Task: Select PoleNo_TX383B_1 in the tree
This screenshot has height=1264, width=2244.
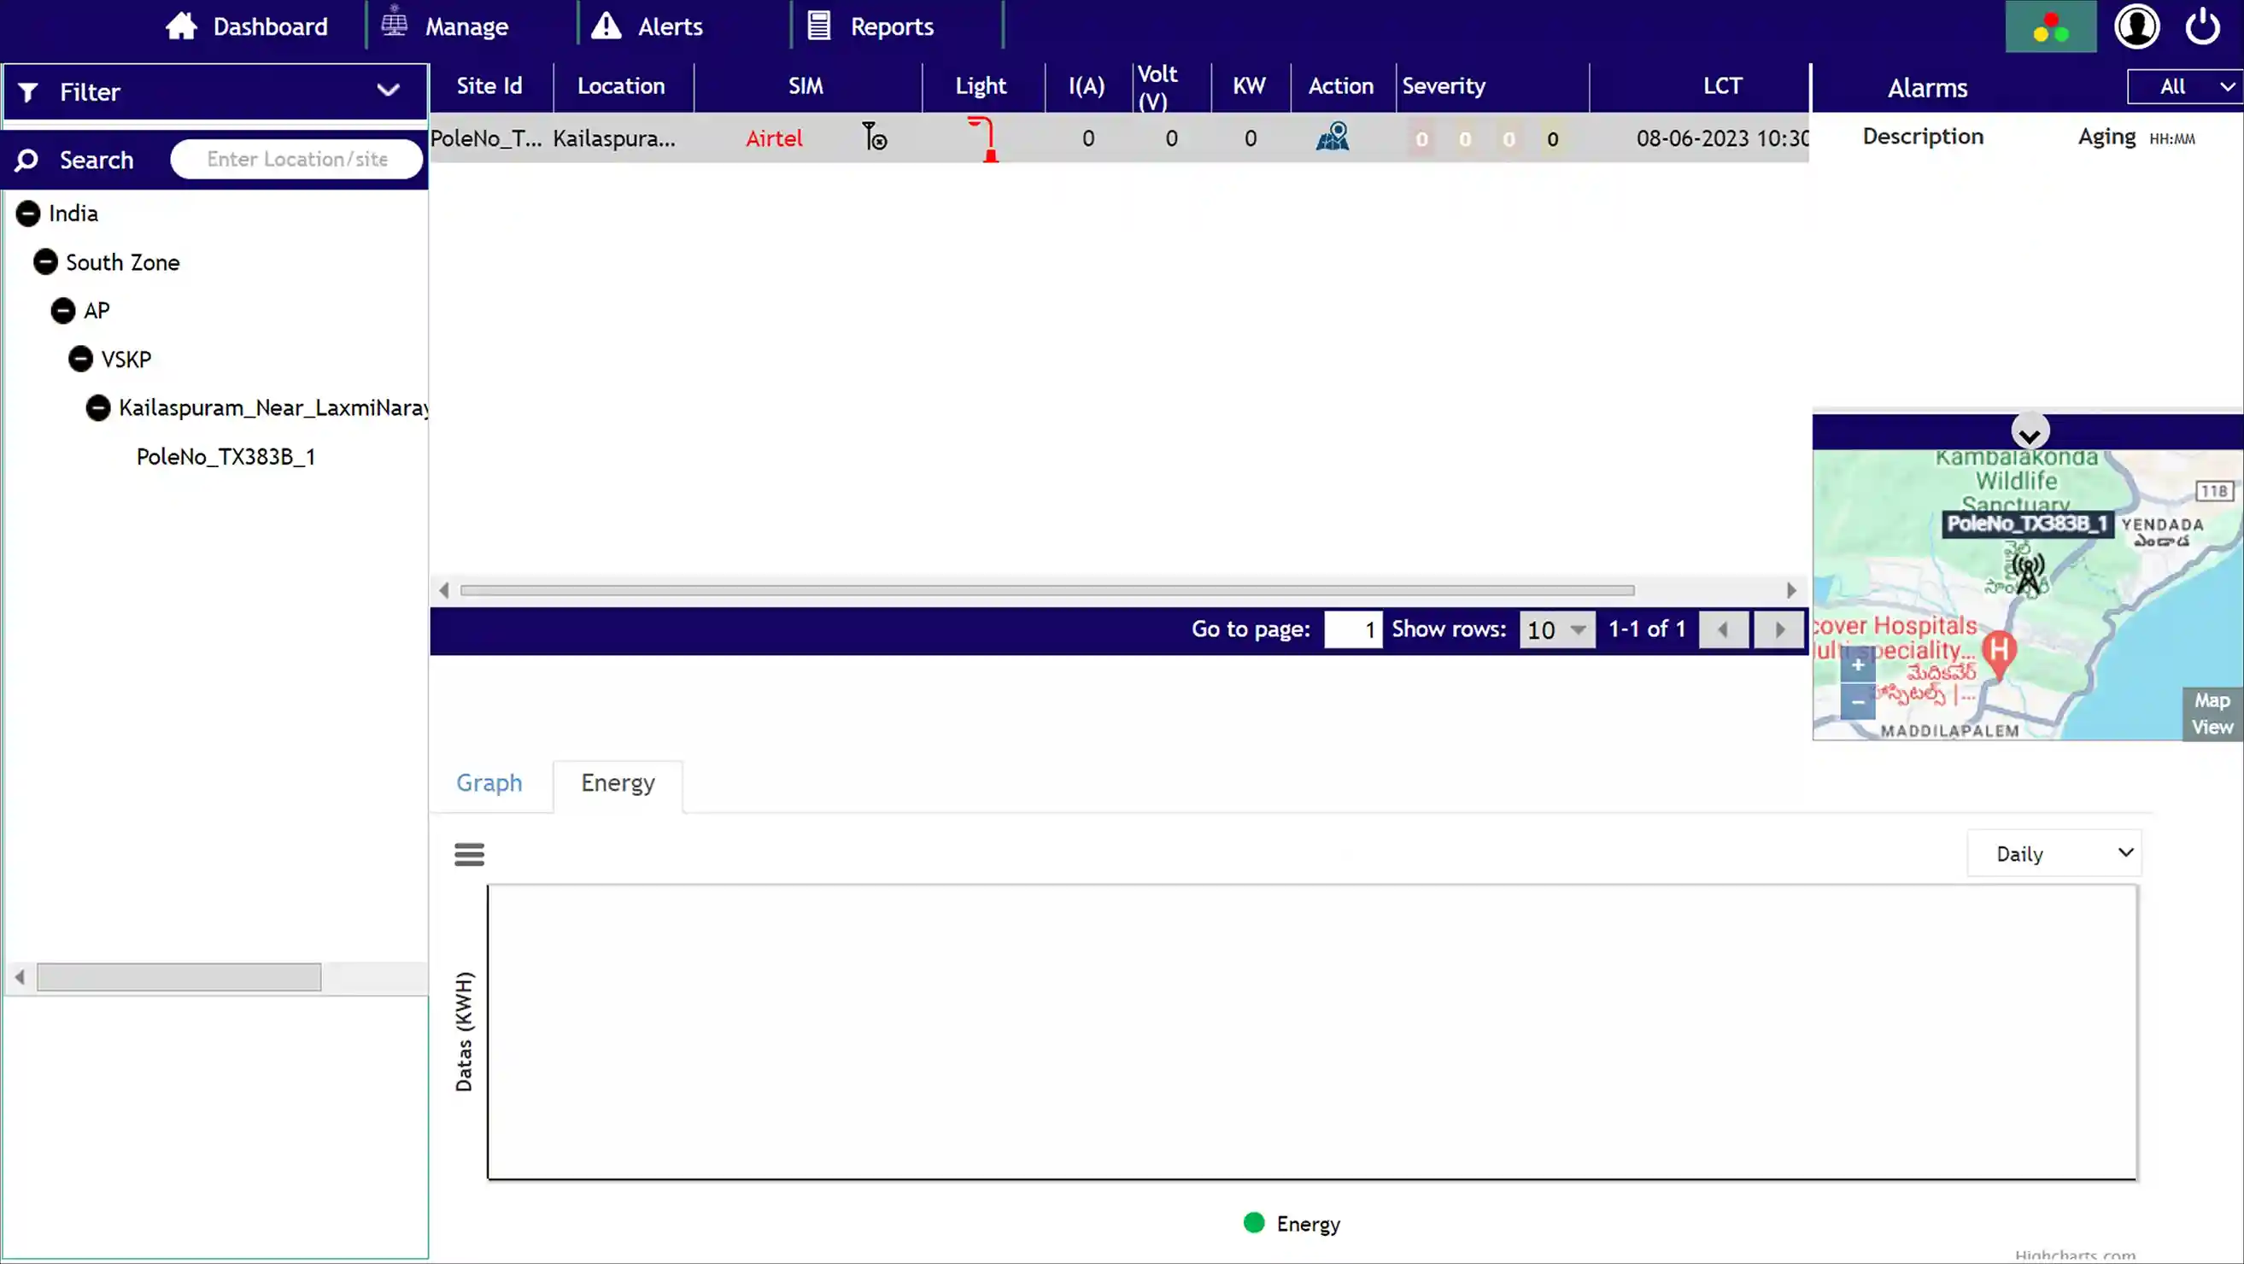Action: 226,456
